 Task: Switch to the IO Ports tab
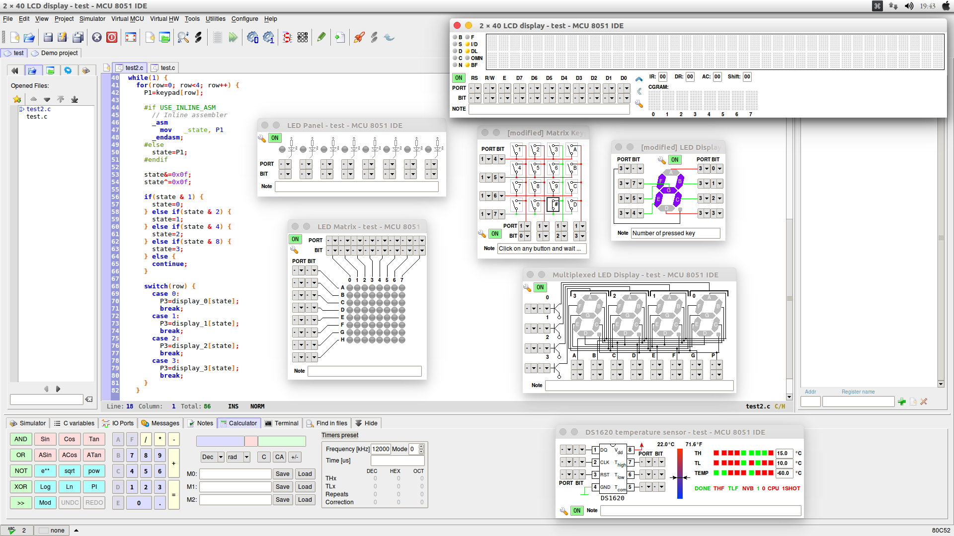[x=118, y=423]
